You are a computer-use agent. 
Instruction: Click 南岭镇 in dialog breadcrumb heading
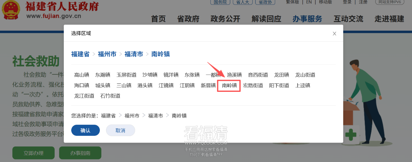[161, 54]
